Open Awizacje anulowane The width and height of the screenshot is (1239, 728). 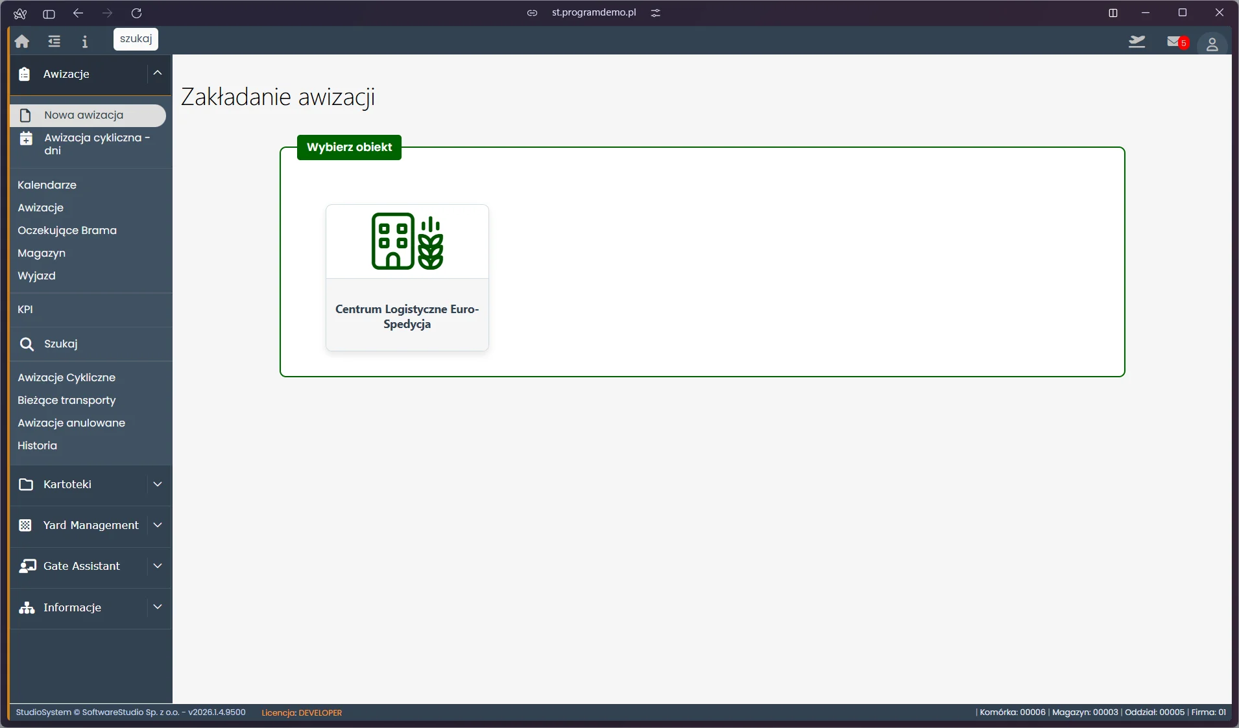tap(71, 423)
